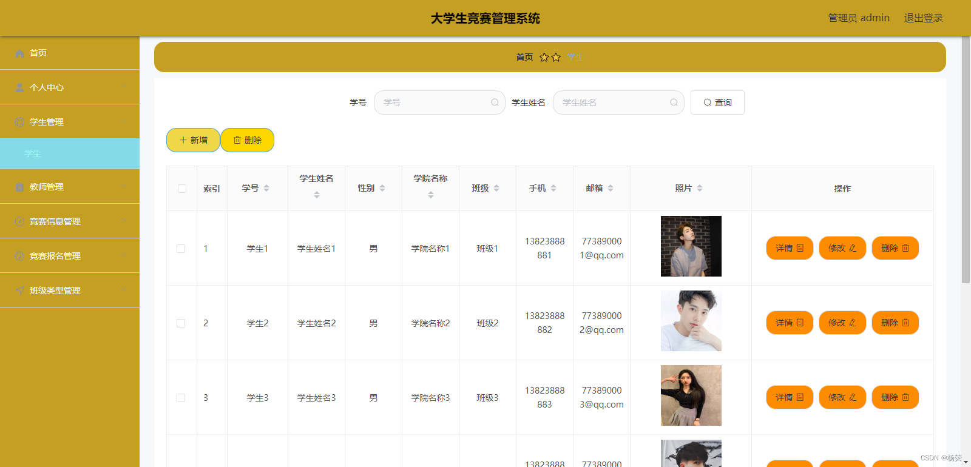
Task: Click the icon beside 竞赛报名管理
Action: click(19, 256)
